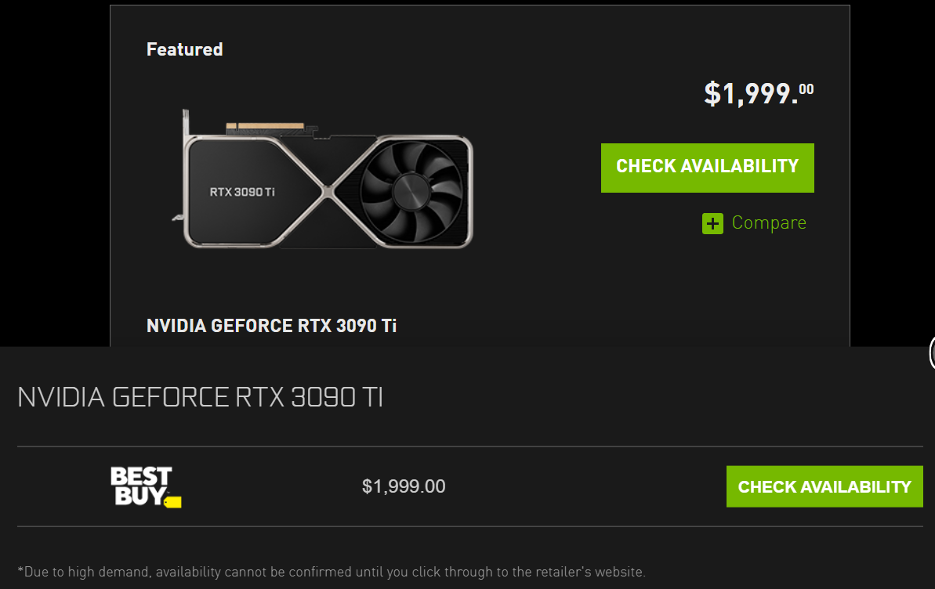This screenshot has height=589, width=935.
Task: Click the Best Buy retailer logo
Action: pyautogui.click(x=145, y=486)
